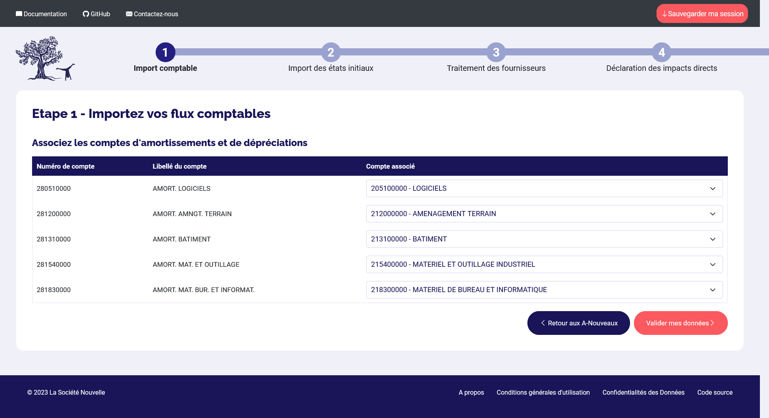Go to Traitement des fournisseurs step
Screen dimensions: 769x418
tap(496, 68)
